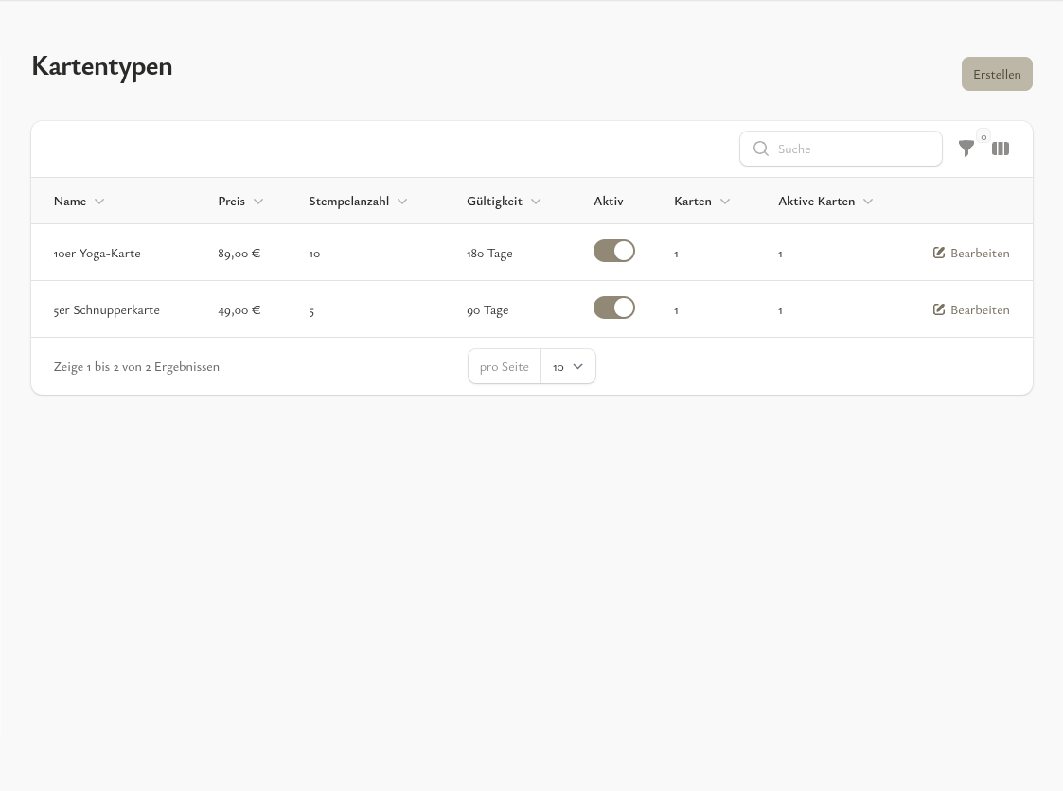Open the table filter funnel icon

[x=966, y=149]
